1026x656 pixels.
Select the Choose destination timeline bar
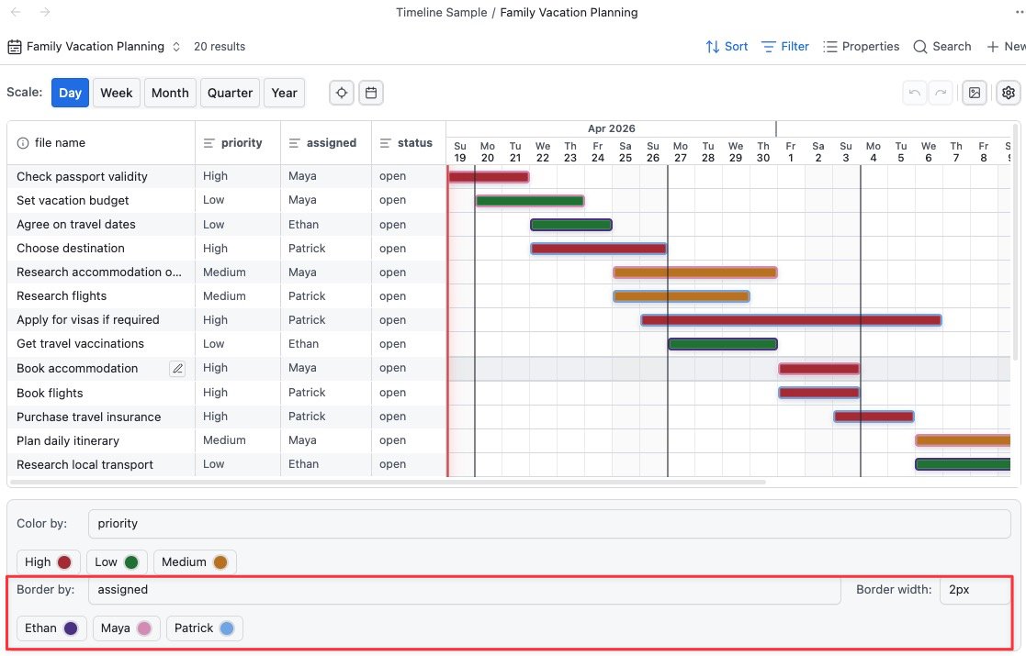(599, 249)
